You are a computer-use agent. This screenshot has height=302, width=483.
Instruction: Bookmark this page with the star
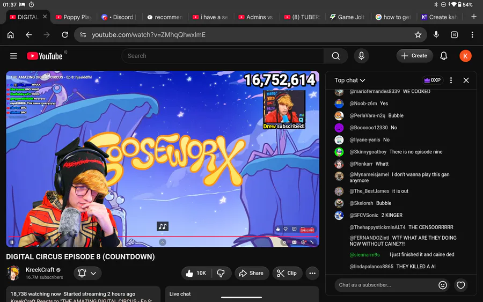[x=418, y=35]
